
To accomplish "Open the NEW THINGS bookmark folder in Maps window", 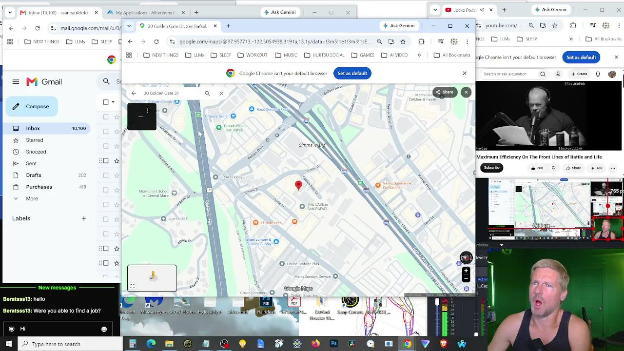I will pos(161,55).
